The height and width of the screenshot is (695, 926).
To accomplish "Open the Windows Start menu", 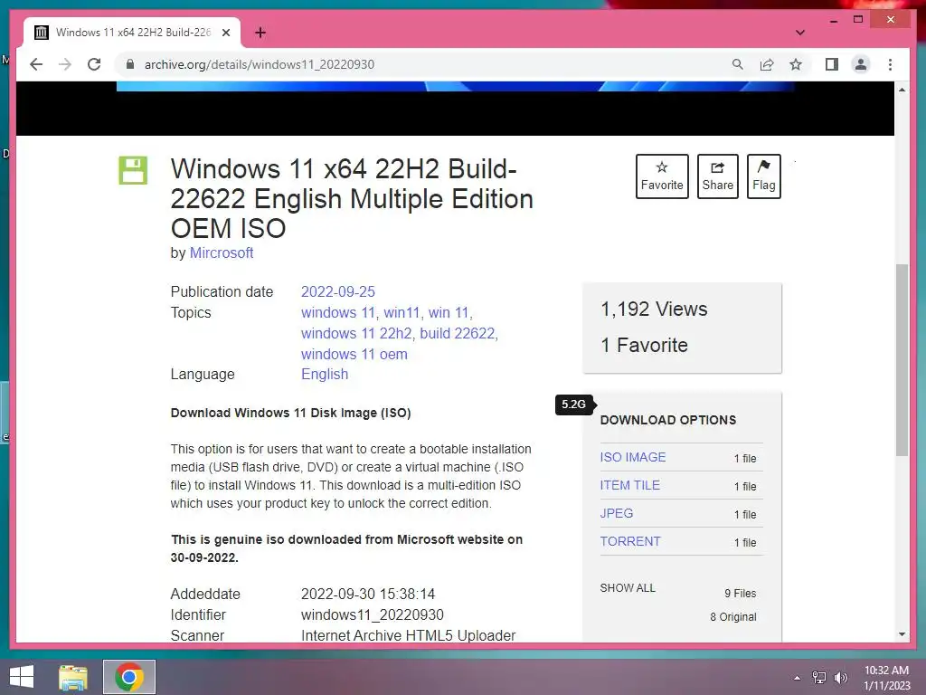I will pyautogui.click(x=22, y=677).
